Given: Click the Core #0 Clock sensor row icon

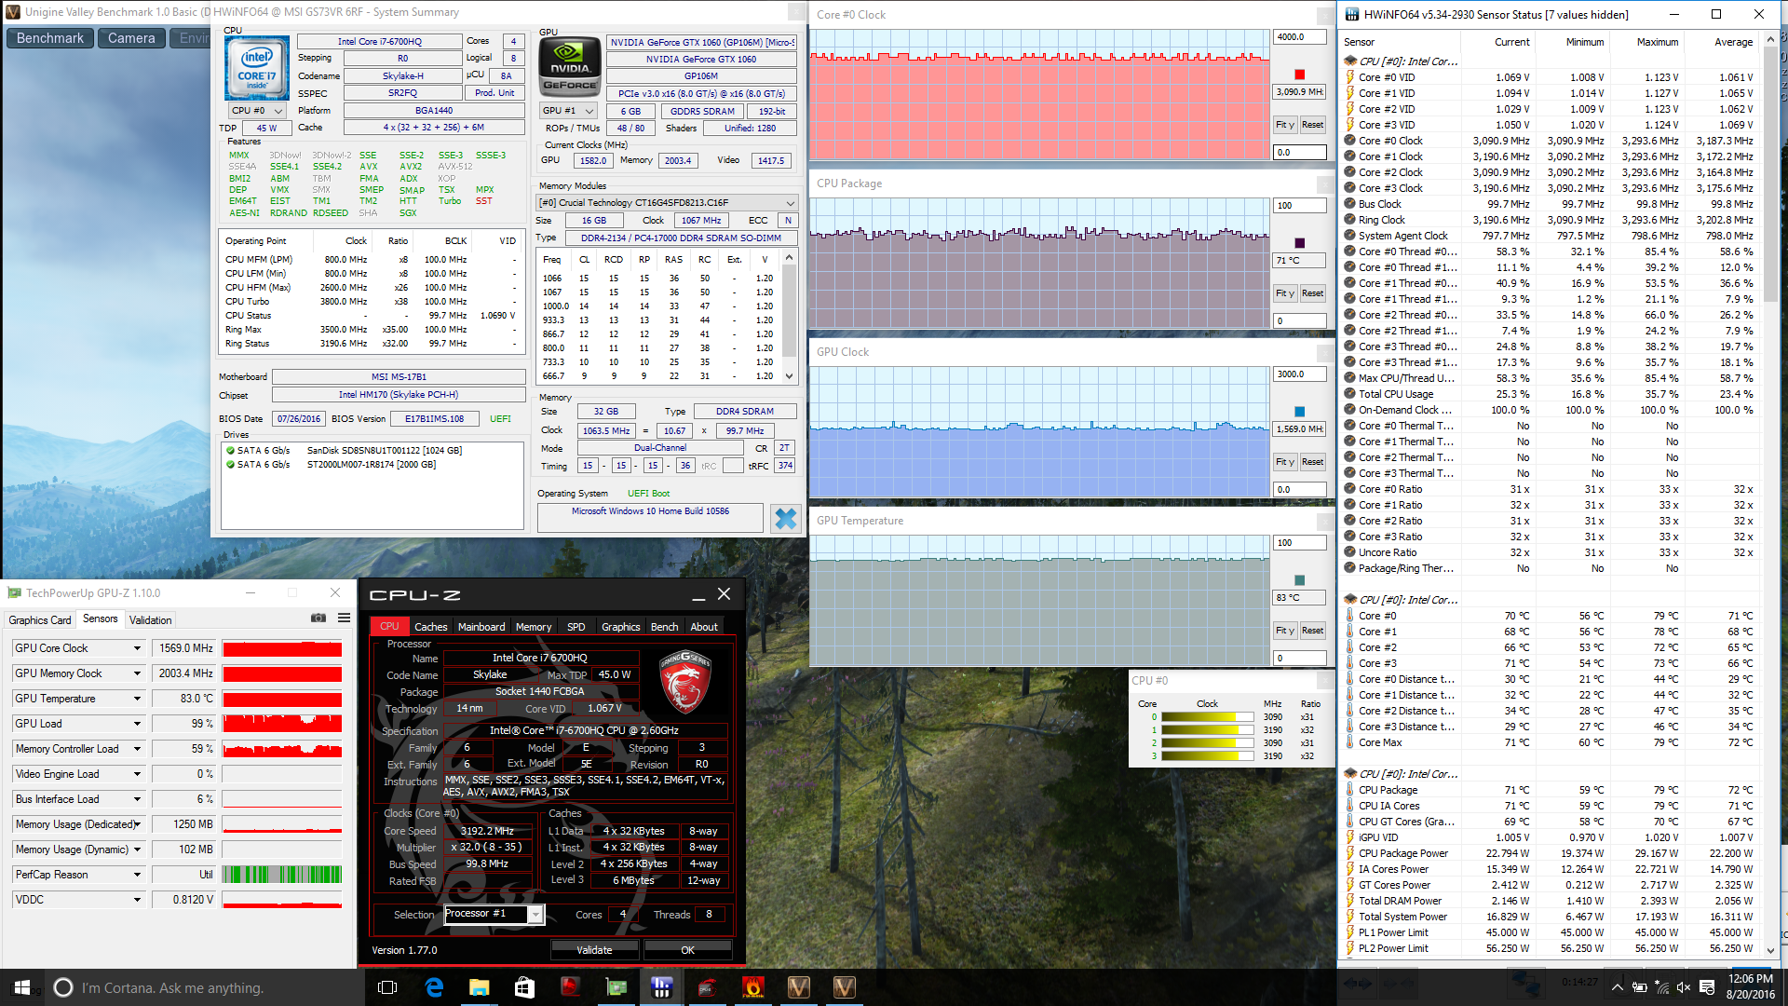Looking at the screenshot, I should [1350, 141].
